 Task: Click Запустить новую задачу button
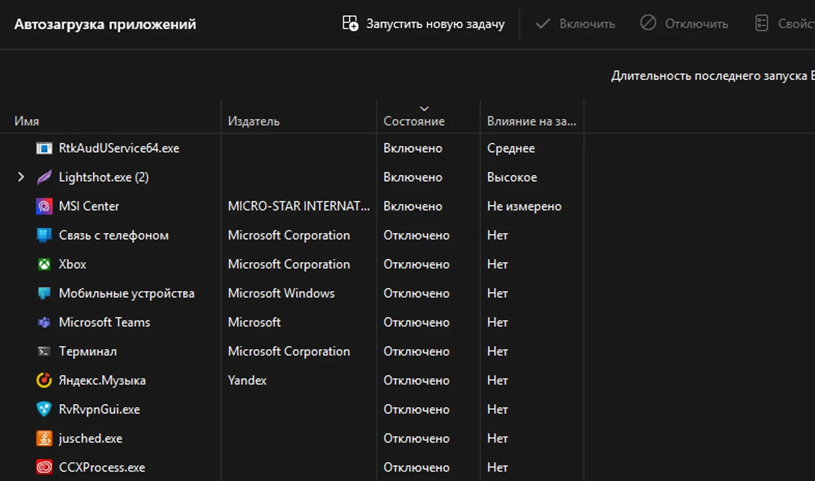coord(423,24)
